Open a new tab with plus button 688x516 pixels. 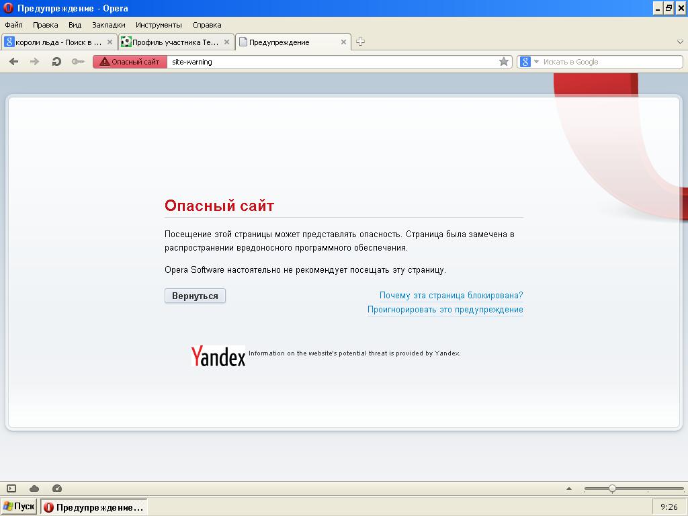pos(360,42)
